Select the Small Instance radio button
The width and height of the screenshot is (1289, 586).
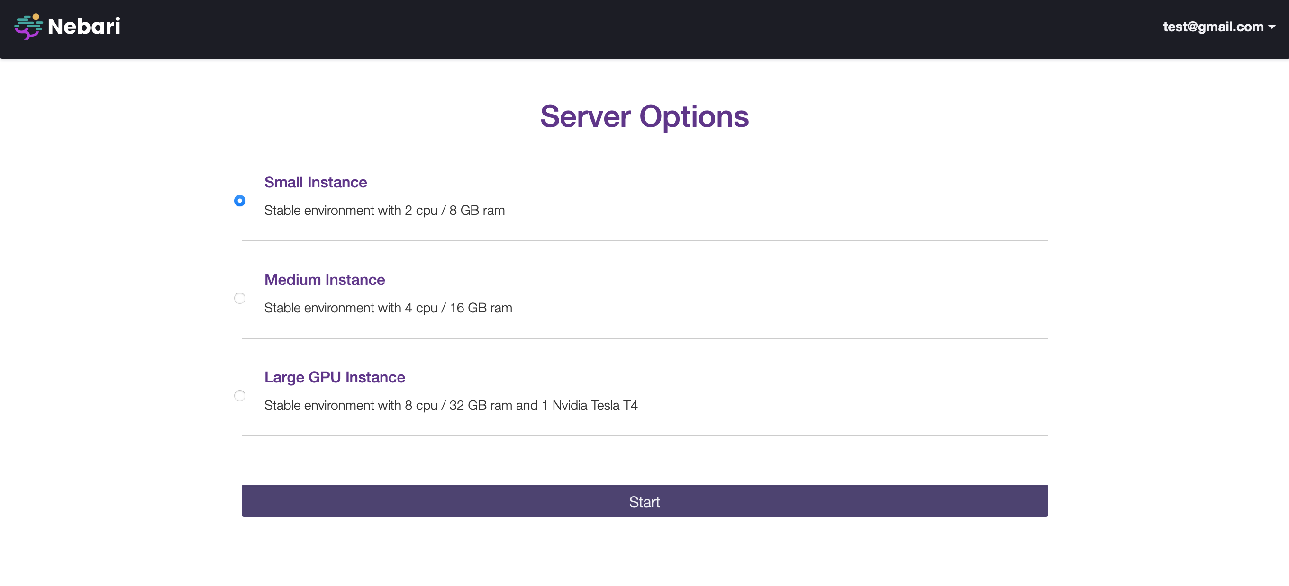[x=240, y=201]
